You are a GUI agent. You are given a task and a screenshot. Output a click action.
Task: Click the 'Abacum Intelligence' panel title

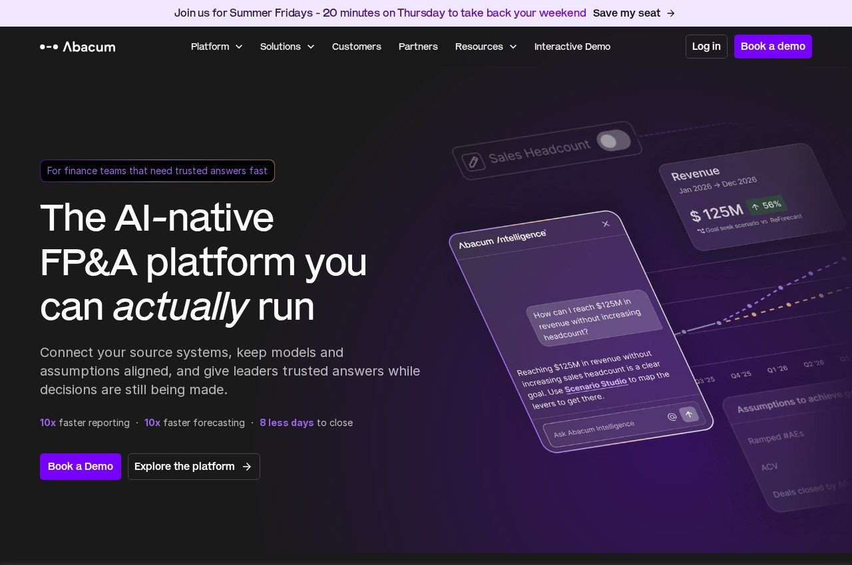503,239
